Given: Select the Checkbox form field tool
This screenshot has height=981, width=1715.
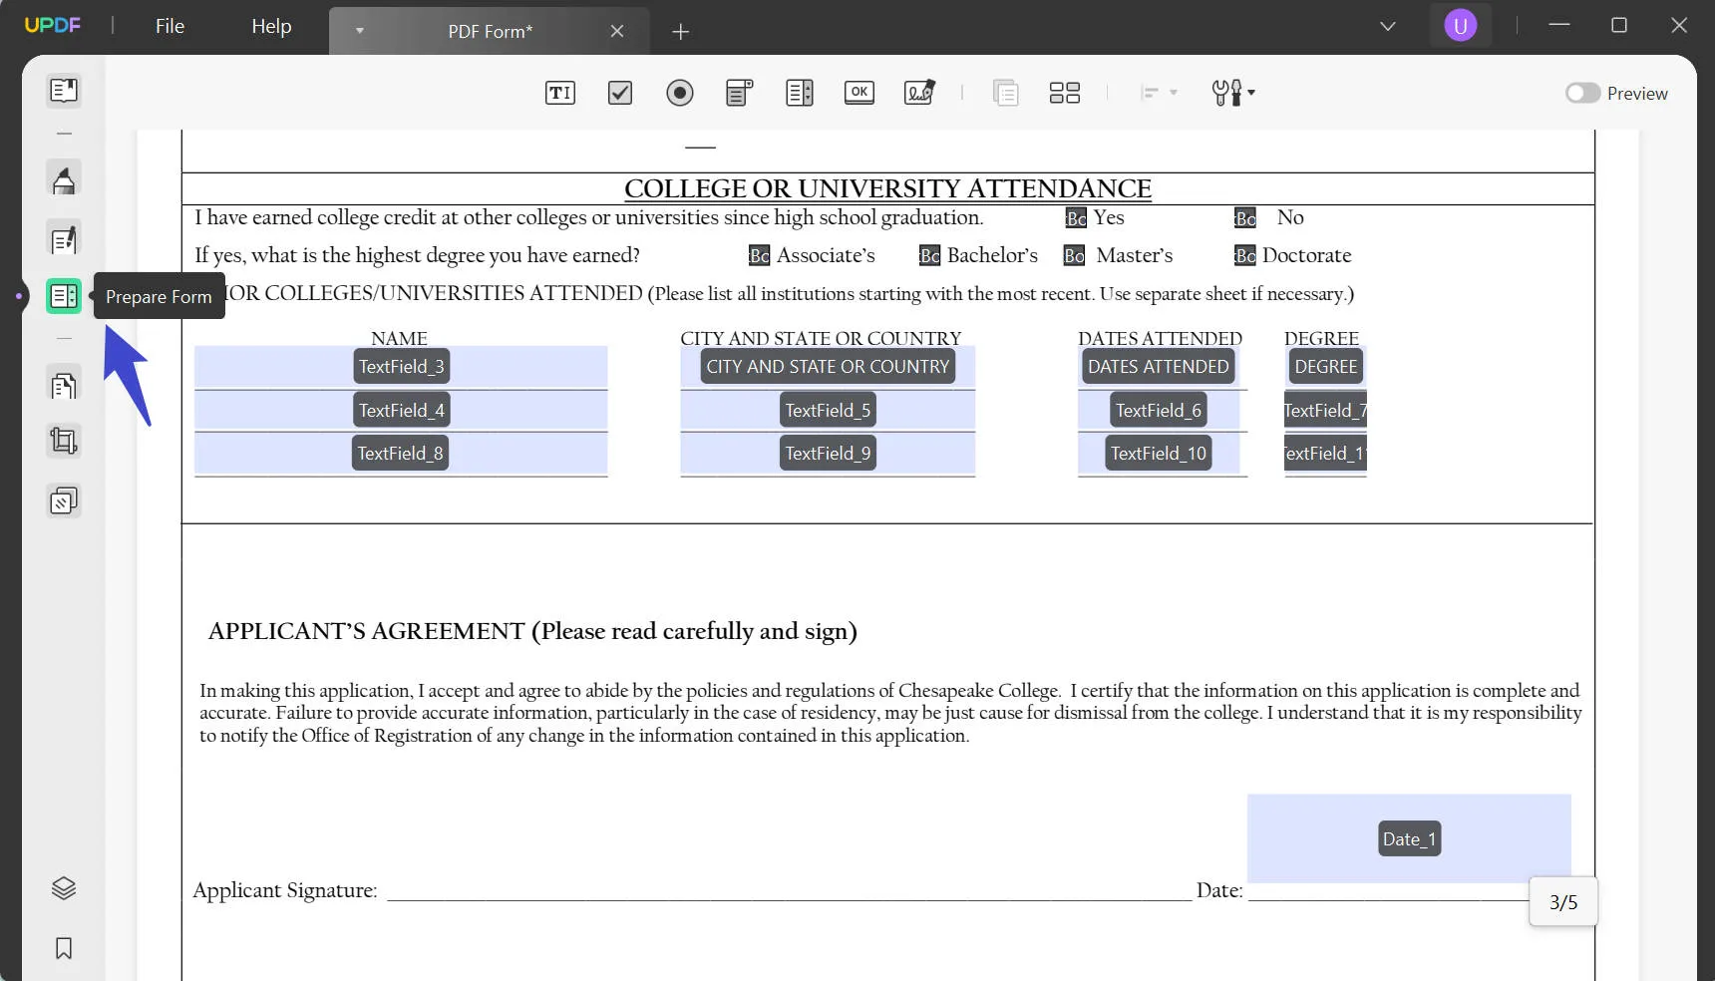Looking at the screenshot, I should point(619,93).
